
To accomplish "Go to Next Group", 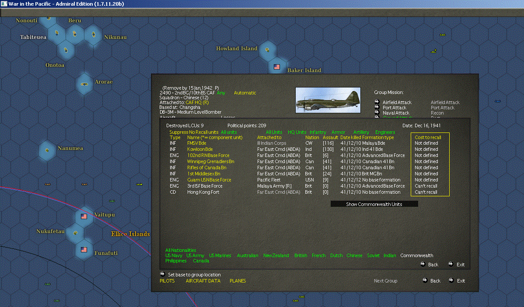I will (386, 281).
